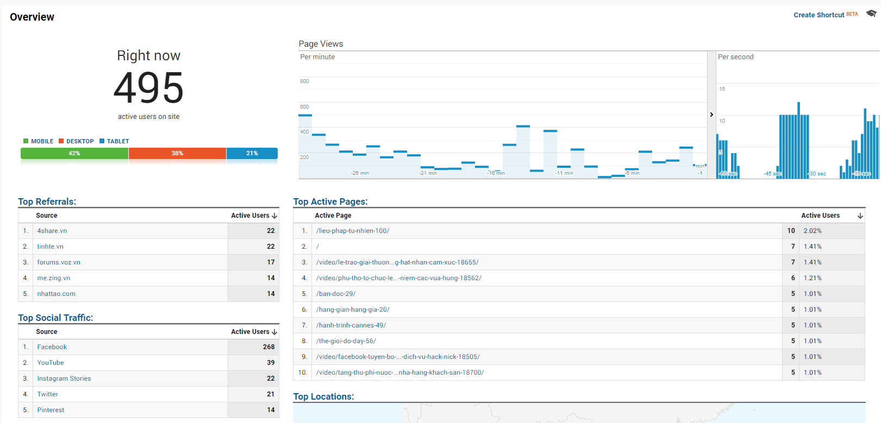The height and width of the screenshot is (423, 881).
Task: Open the me.zing.vn referral source
Action: tap(54, 278)
